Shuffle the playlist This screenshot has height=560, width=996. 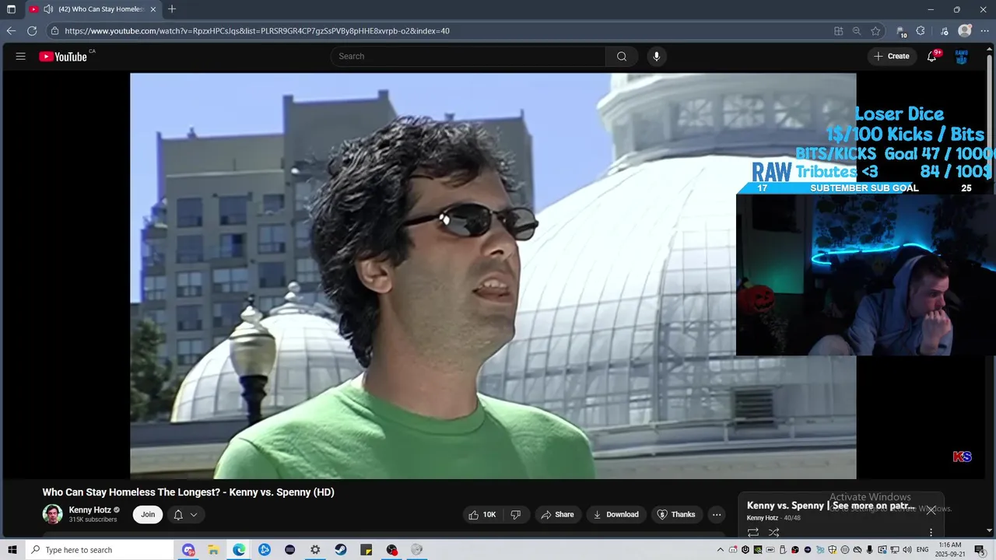[773, 533]
